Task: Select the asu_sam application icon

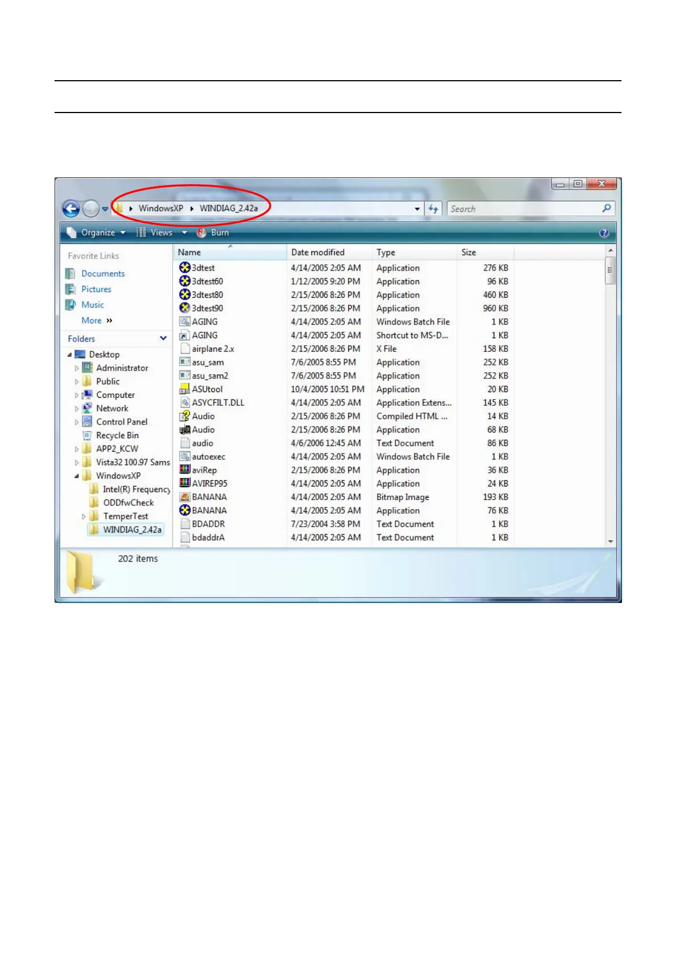Action: (185, 362)
